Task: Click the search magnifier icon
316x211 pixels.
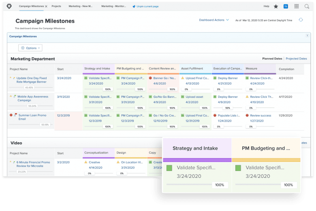Action: (307, 6)
